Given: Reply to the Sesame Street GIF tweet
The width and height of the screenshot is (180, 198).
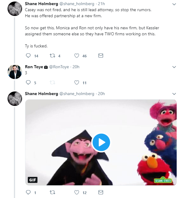Looking at the screenshot, I should pos(28,192).
